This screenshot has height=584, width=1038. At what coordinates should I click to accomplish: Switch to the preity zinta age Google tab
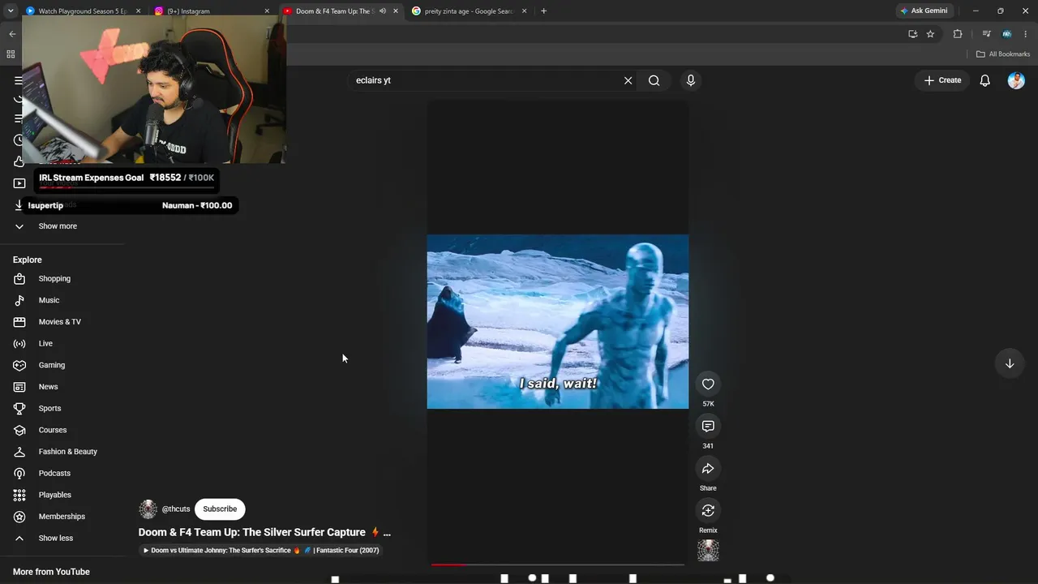[x=470, y=11]
